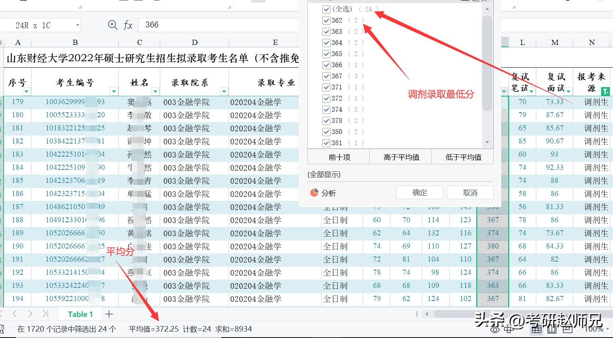Add a new sheet with plus icon

click(x=109, y=314)
